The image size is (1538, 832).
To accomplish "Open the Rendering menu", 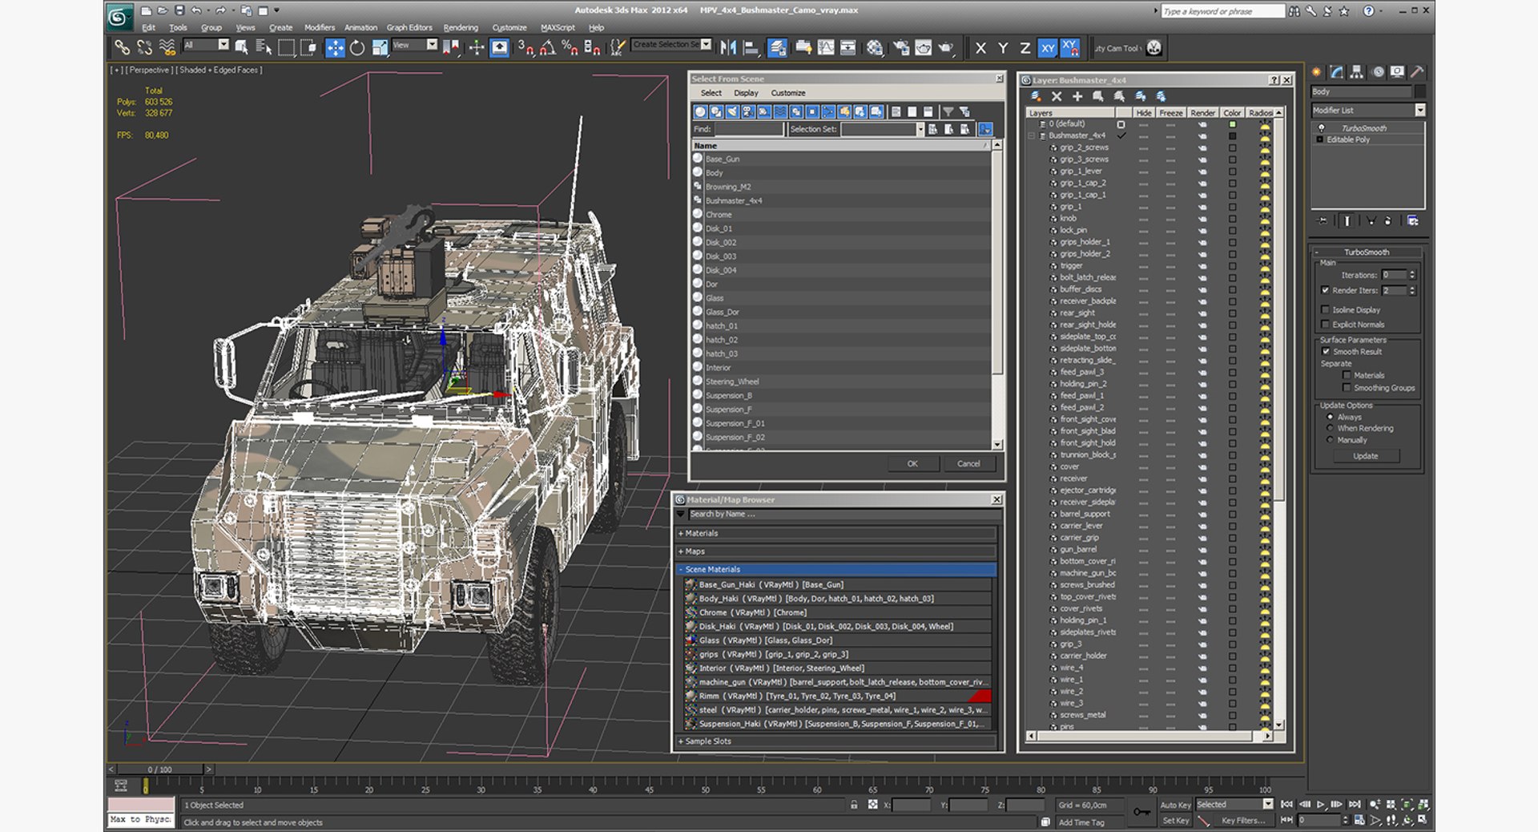I will (461, 27).
